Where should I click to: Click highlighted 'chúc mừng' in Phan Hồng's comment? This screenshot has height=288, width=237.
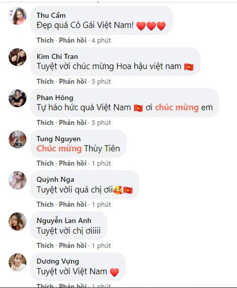tap(177, 108)
